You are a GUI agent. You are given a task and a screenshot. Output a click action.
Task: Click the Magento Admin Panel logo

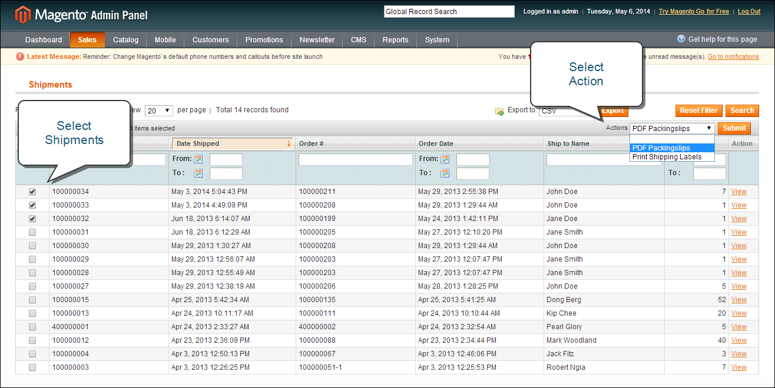point(81,14)
